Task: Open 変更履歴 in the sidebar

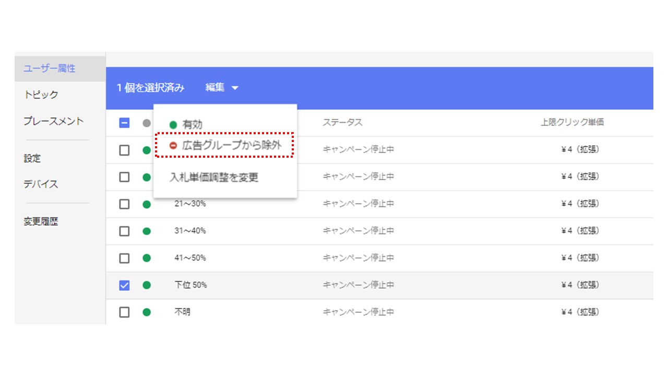Action: pos(41,221)
